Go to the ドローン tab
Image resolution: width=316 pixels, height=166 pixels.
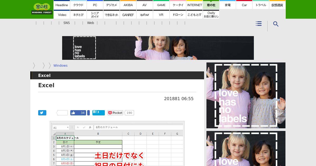(178, 14)
